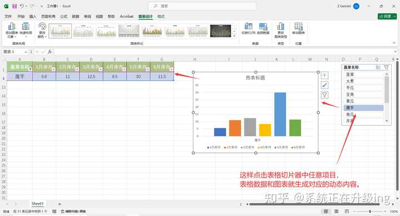Click Switch Row/Column in the Data group
The height and width of the screenshot is (216, 400).
point(248,28)
